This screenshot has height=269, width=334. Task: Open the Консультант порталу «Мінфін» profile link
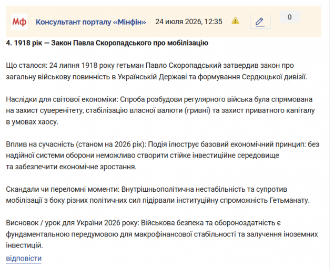tap(91, 22)
